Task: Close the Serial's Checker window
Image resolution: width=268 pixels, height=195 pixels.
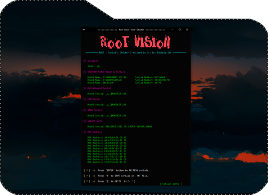Action: pyautogui.click(x=187, y=29)
